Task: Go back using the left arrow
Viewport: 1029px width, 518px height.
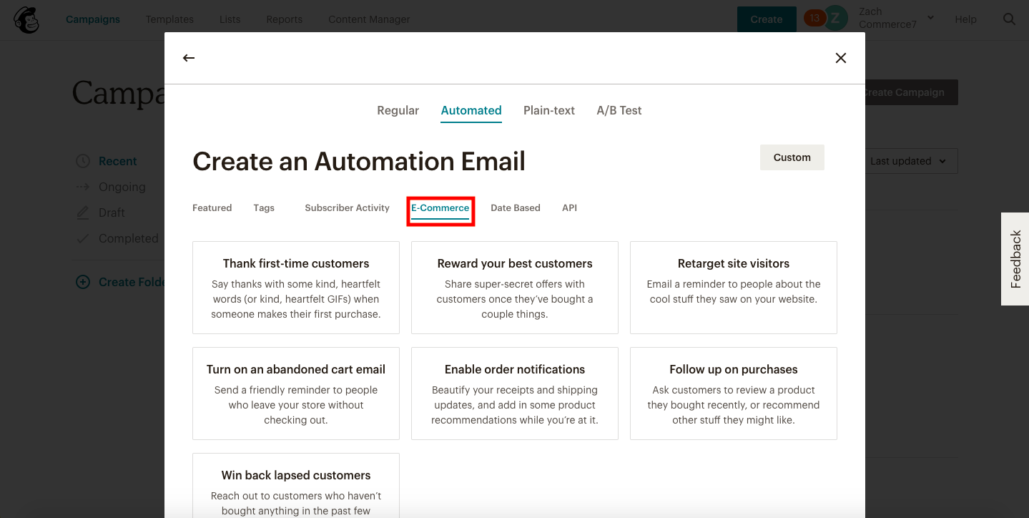Action: tap(189, 58)
